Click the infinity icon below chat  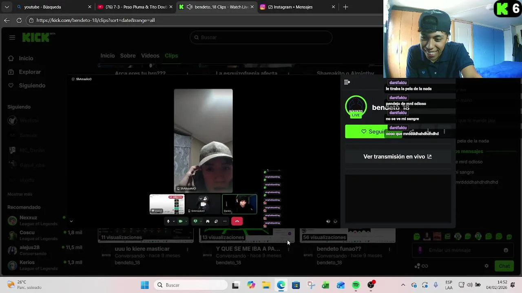[x=425, y=266]
